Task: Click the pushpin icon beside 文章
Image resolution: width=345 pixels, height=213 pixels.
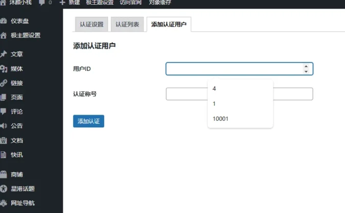Action: pyautogui.click(x=4, y=54)
